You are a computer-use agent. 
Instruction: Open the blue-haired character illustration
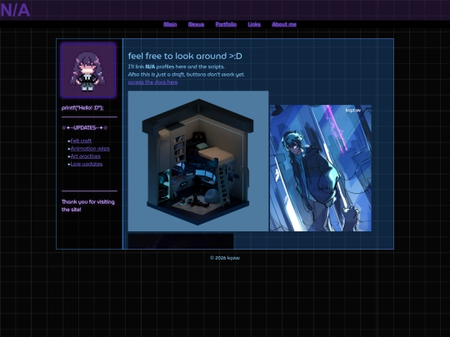(x=321, y=168)
